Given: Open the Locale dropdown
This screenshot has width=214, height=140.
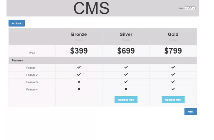Looking at the screenshot, I should (x=190, y=8).
